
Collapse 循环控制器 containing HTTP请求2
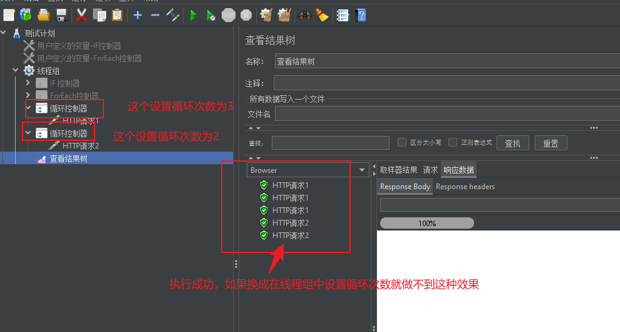coord(28,133)
